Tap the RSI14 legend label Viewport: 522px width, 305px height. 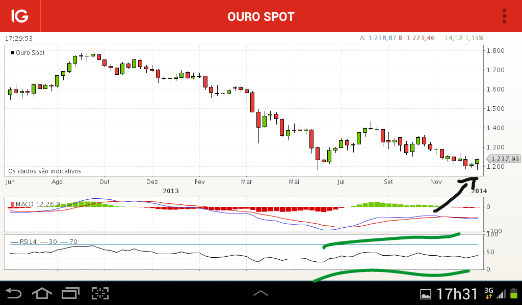pyautogui.click(x=23, y=242)
